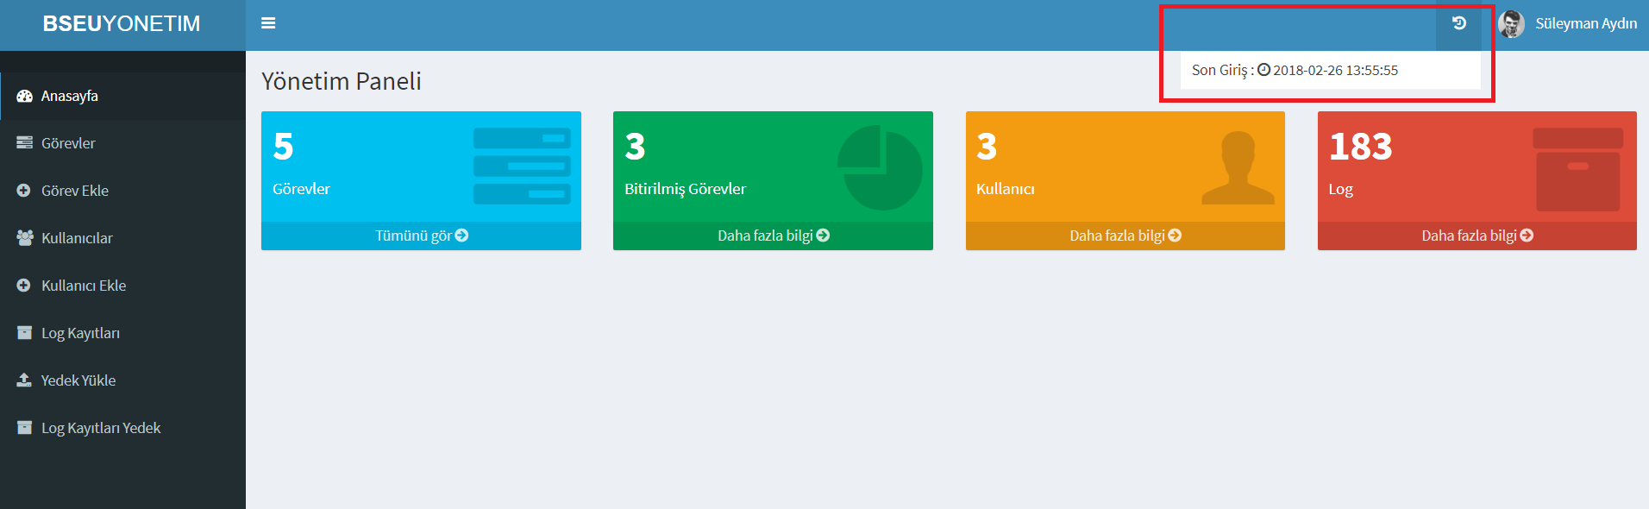Click the Görevler list icon in the sidebar

point(24,143)
